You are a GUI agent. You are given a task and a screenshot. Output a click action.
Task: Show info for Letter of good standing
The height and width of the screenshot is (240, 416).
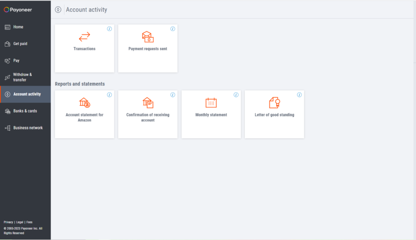300,95
